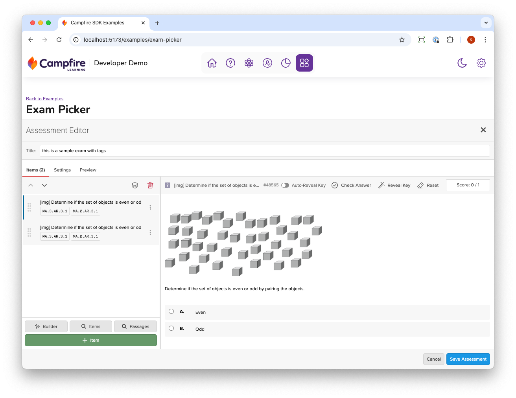Switch to the Settings tab
The image size is (516, 398).
point(62,170)
